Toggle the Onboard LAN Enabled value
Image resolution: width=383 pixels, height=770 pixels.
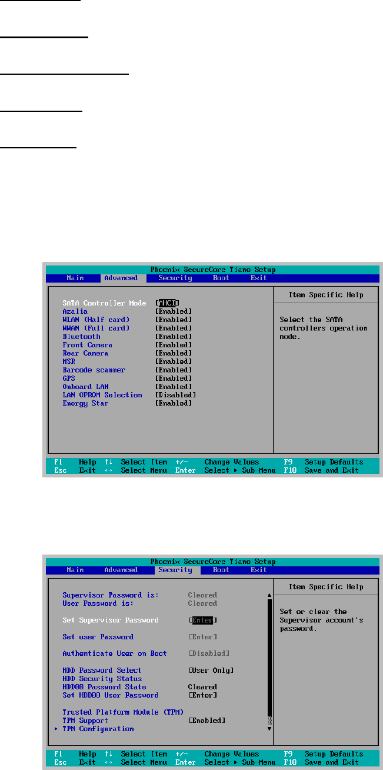[174, 387]
